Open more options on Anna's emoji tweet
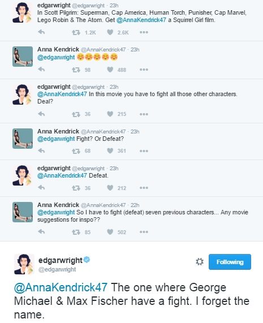 (144, 70)
